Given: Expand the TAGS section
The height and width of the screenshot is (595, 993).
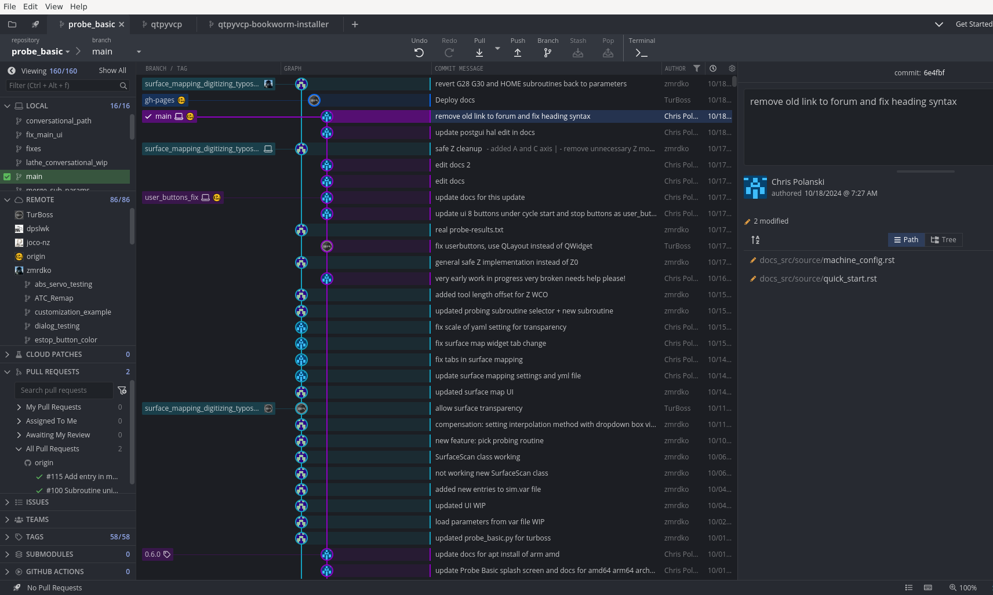Looking at the screenshot, I should 7,537.
